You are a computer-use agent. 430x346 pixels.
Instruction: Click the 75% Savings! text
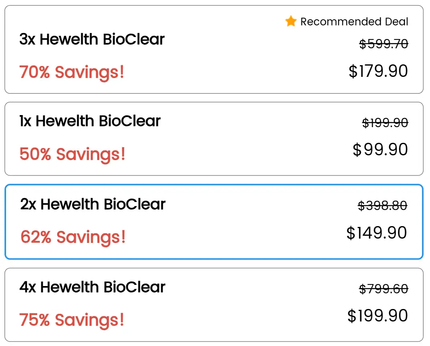(x=72, y=320)
